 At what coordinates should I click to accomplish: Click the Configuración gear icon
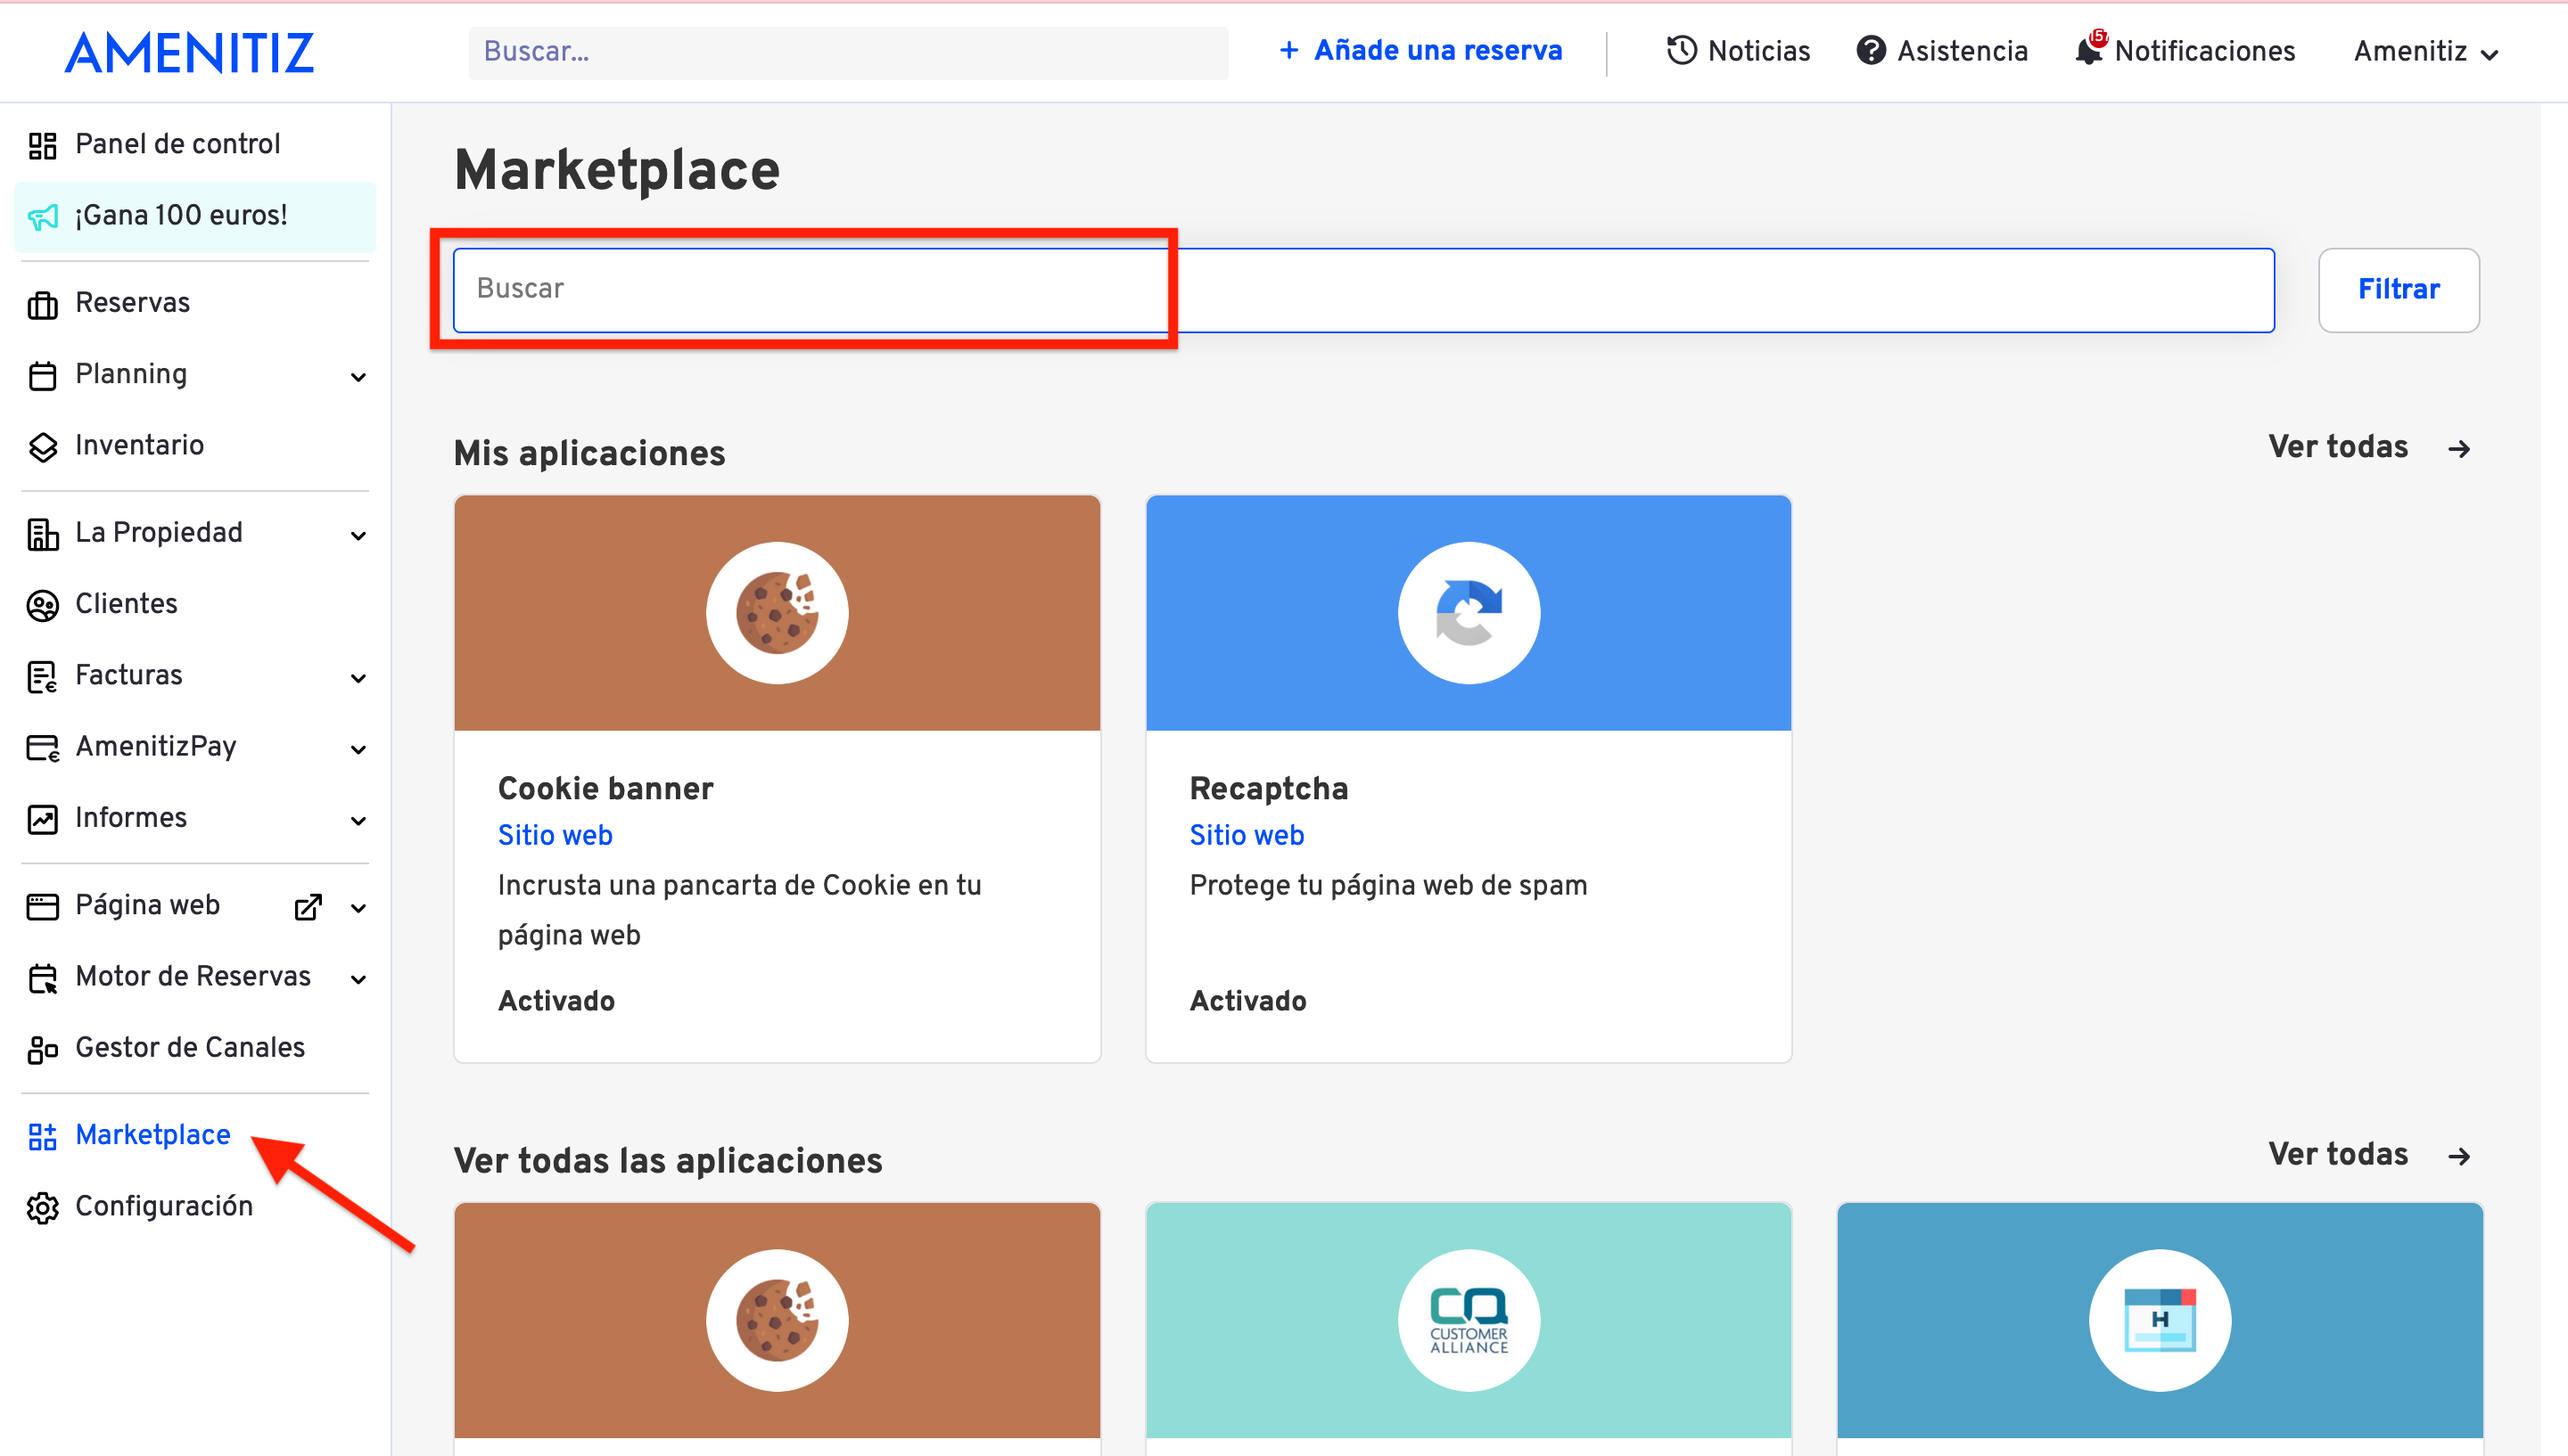(42, 1208)
